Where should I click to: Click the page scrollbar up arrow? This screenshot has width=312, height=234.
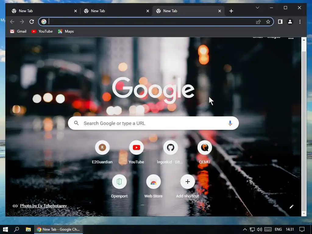coord(304,40)
